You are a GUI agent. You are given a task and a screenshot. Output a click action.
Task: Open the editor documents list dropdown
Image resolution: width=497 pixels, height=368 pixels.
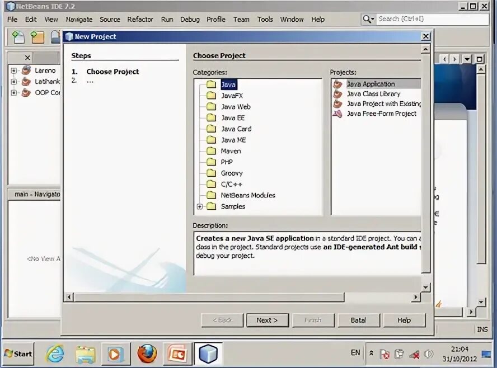point(467,59)
